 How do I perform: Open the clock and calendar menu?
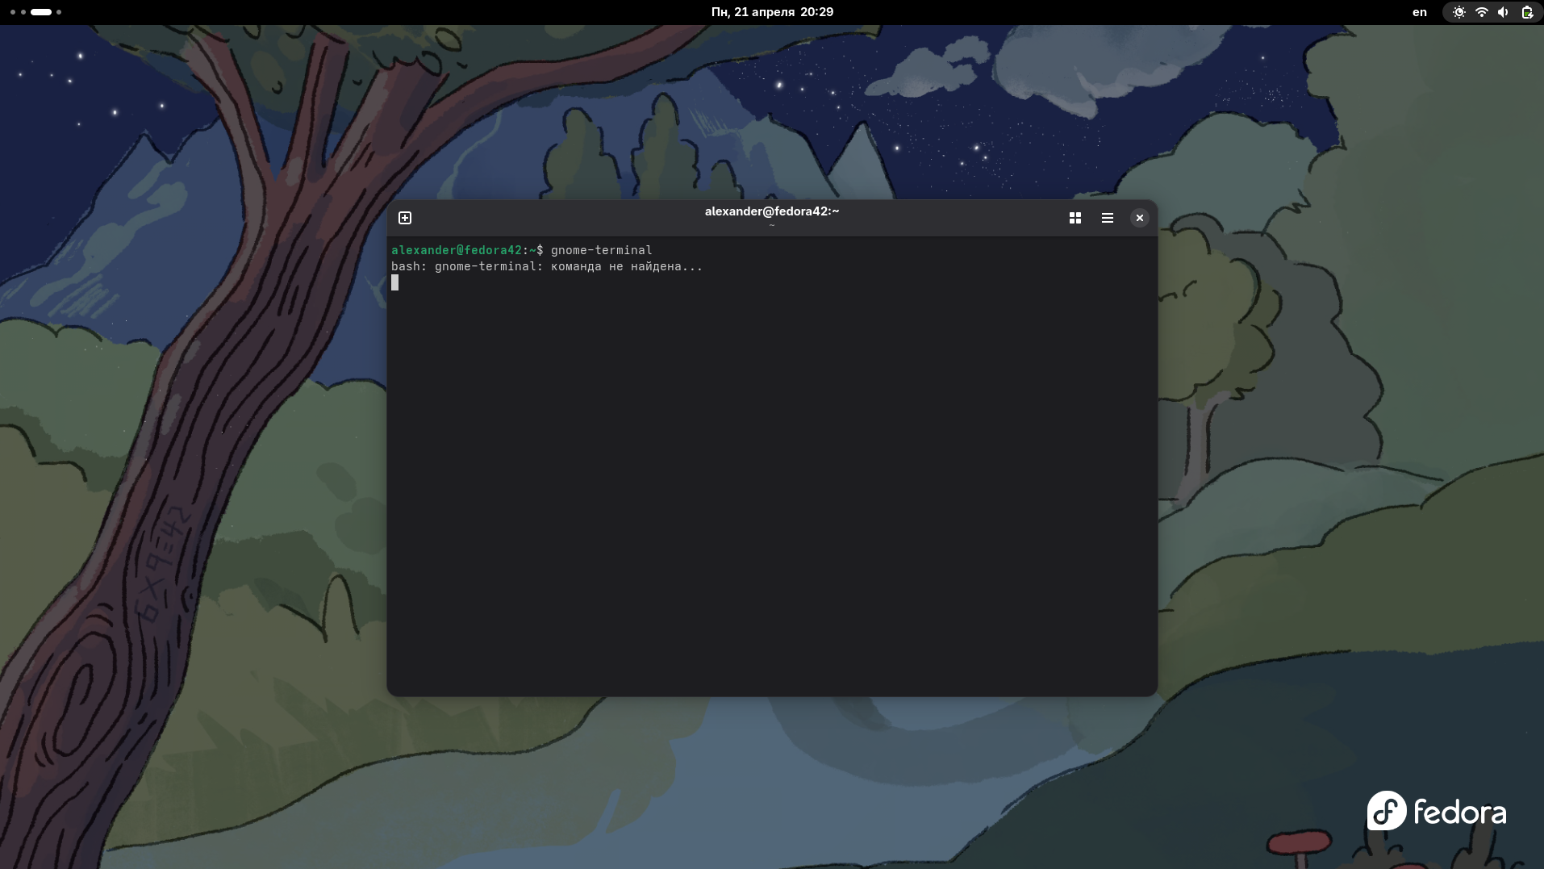point(772,12)
